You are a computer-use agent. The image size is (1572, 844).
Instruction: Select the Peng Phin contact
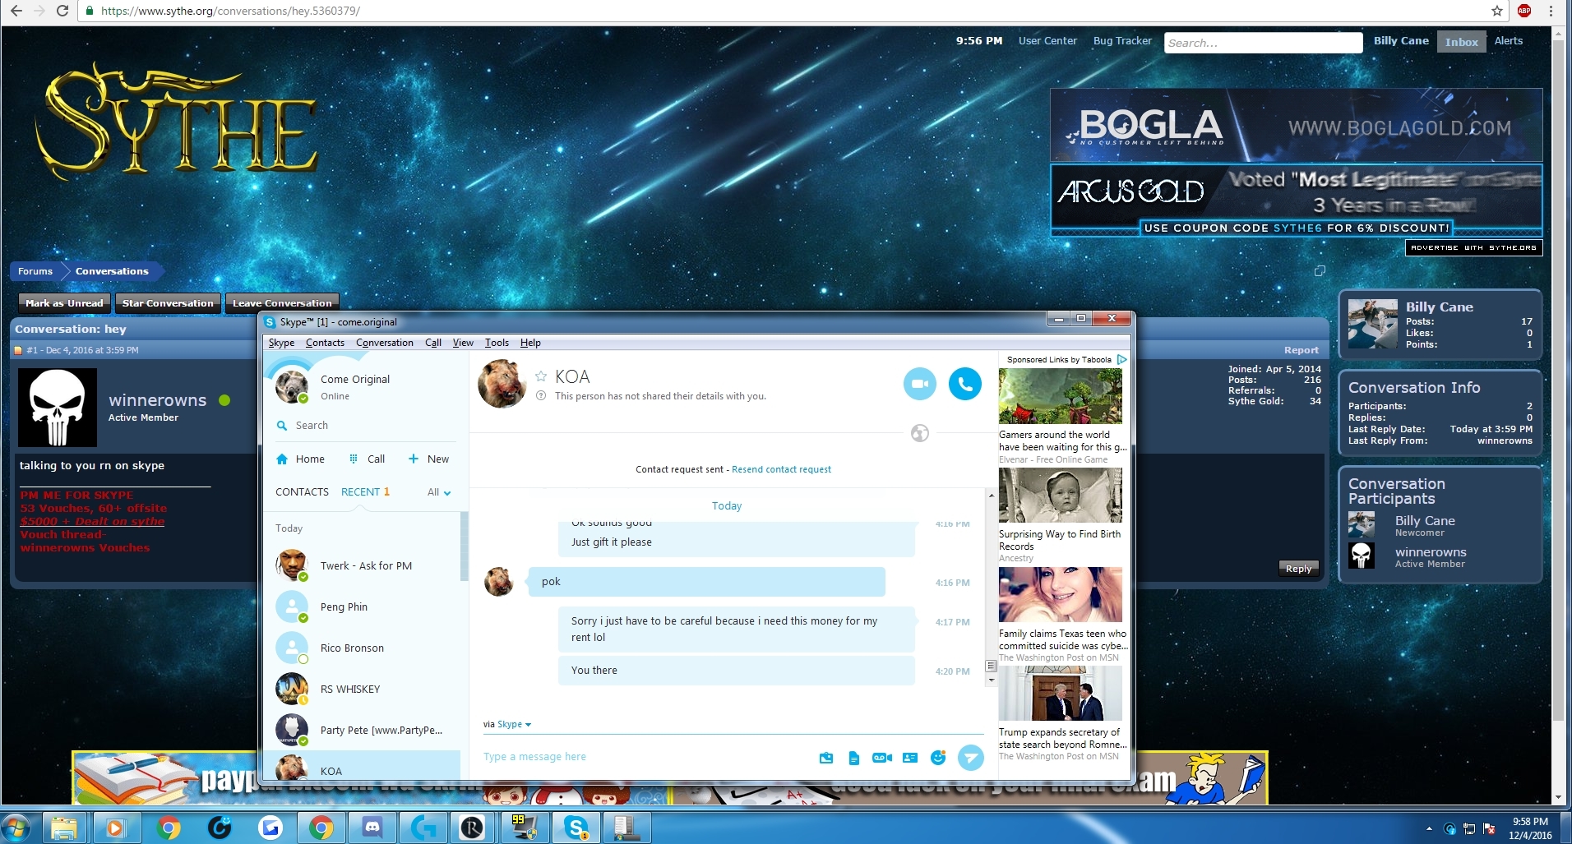(x=362, y=607)
